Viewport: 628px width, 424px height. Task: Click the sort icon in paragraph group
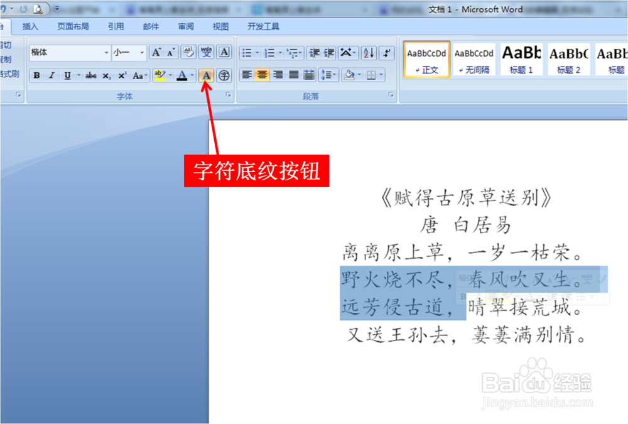(368, 53)
